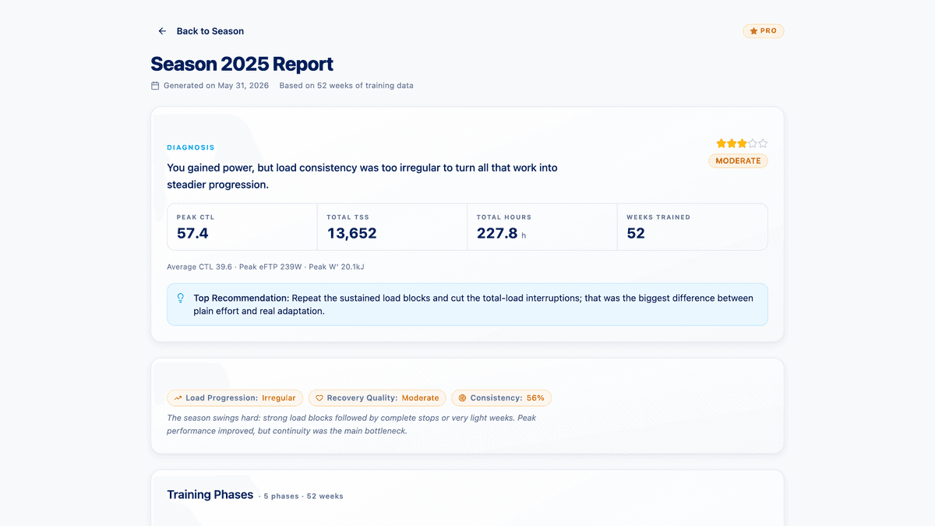Viewport: 935px width, 526px height.
Task: Click the Training Phases heading
Action: 210,495
